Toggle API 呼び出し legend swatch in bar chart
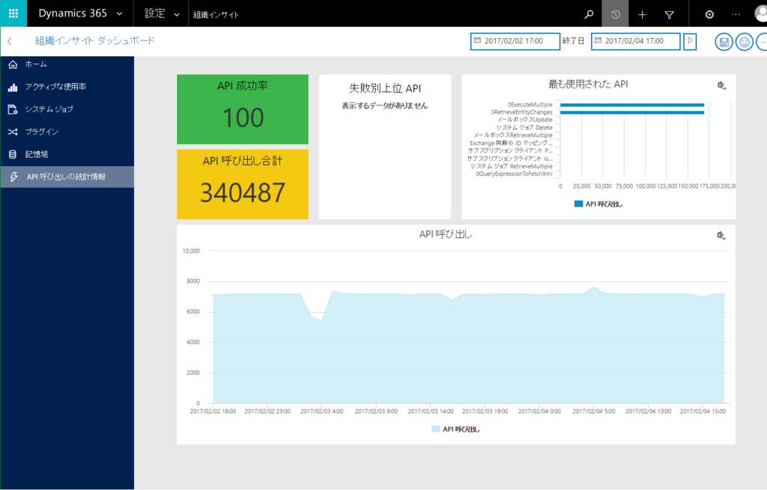The image size is (767, 490). click(x=579, y=203)
